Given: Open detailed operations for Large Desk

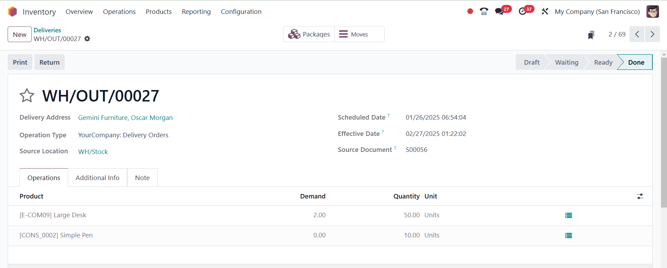Looking at the screenshot, I should coord(569,216).
